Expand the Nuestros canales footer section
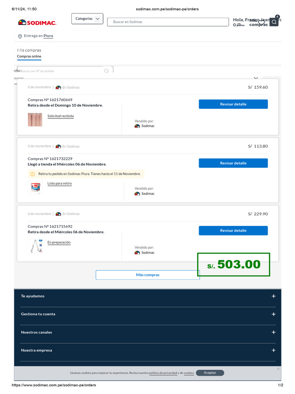This screenshot has height=394, width=295. click(148, 332)
